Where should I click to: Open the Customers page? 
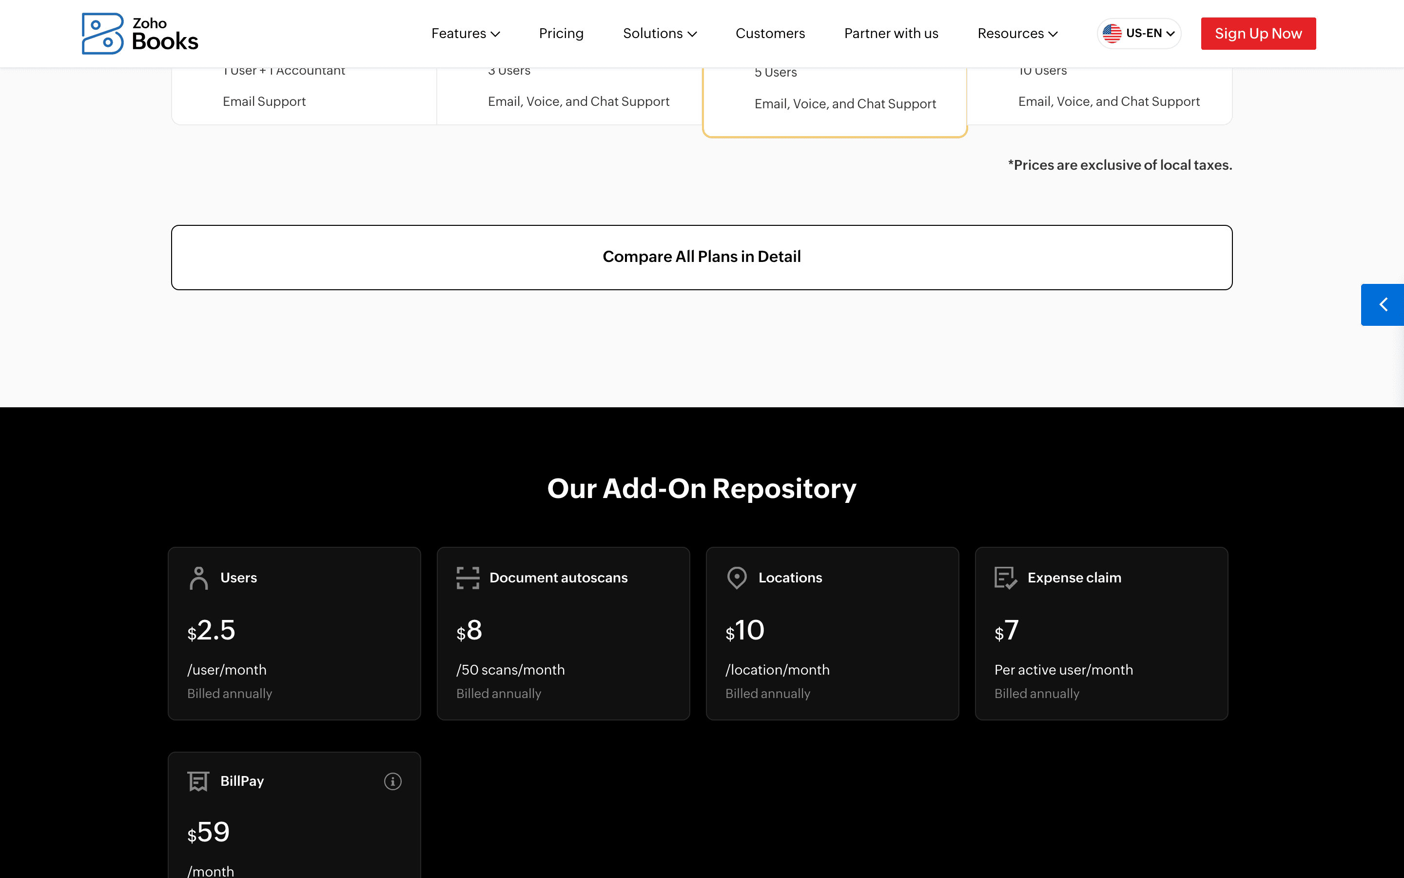tap(770, 34)
